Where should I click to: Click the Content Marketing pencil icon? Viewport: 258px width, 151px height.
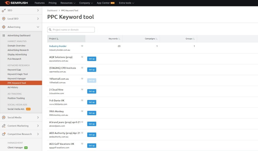[4, 126]
